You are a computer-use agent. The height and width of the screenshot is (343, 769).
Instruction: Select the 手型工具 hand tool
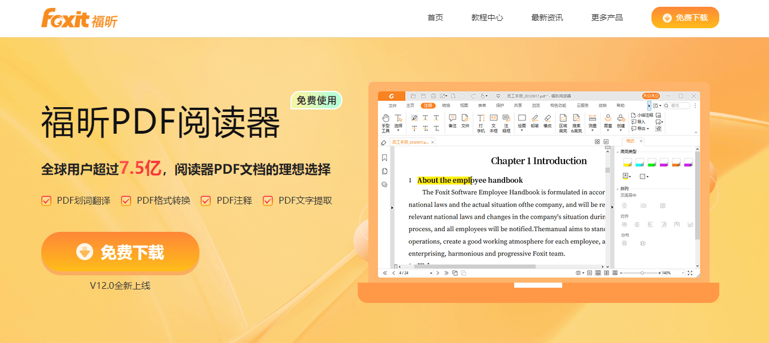(385, 118)
